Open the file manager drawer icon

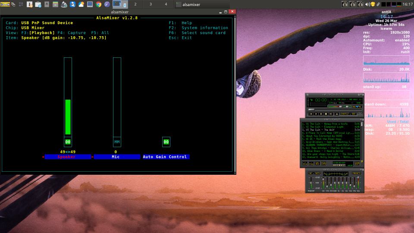click(55, 4)
